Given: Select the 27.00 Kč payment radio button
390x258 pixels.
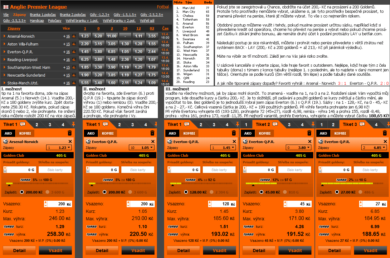Looking at the screenshot, I should (x=337, y=192).
